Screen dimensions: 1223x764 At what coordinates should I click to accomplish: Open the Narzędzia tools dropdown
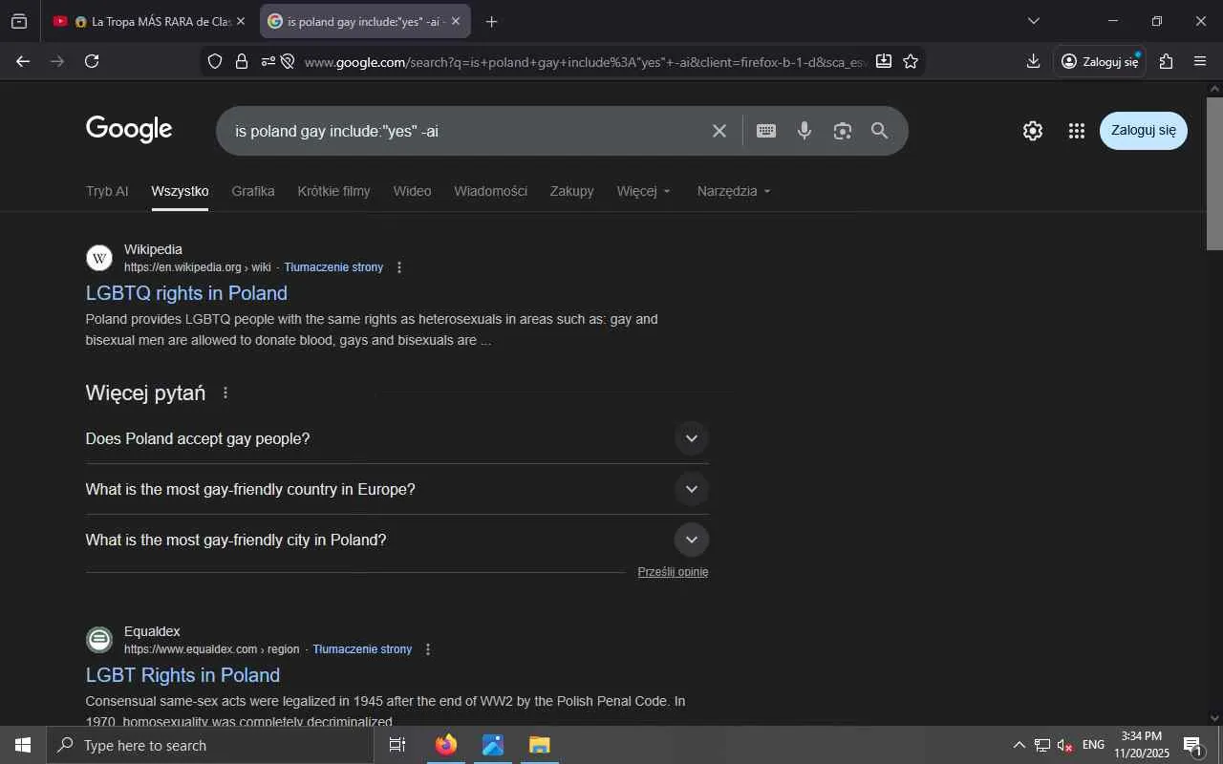pos(734,191)
